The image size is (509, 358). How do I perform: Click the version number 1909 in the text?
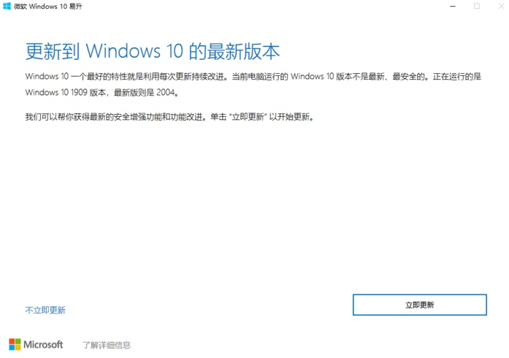79,93
